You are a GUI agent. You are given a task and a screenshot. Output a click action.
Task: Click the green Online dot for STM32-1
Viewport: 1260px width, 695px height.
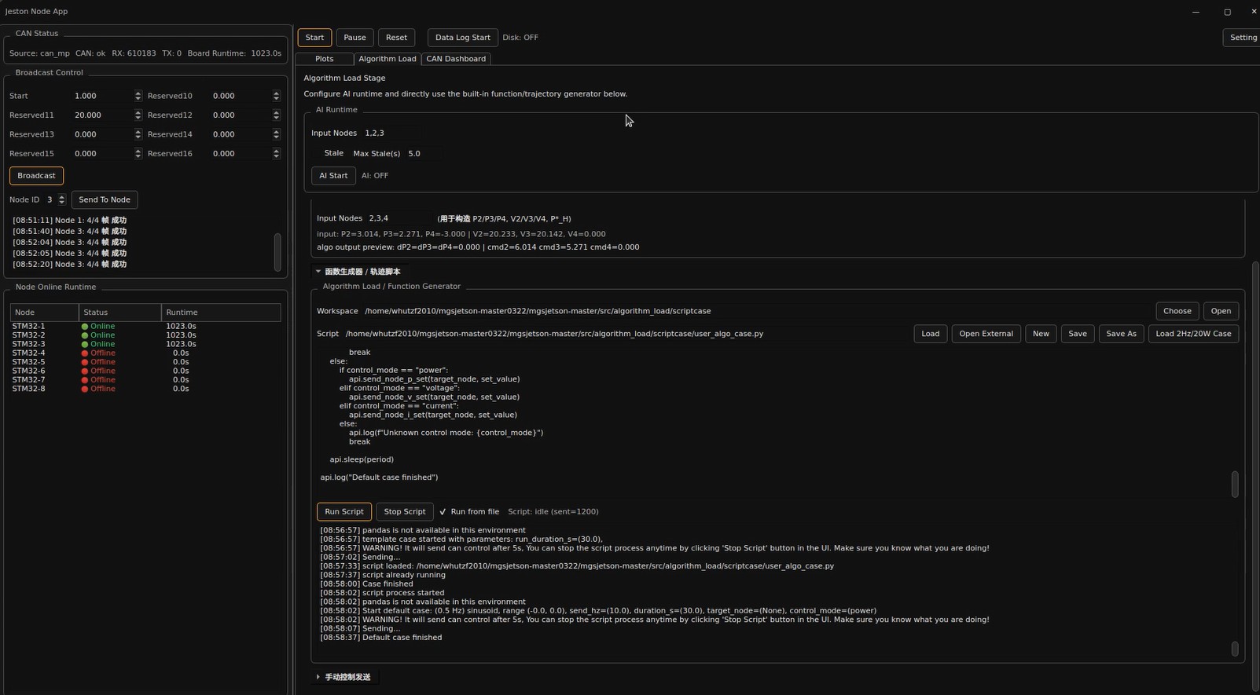pos(85,327)
